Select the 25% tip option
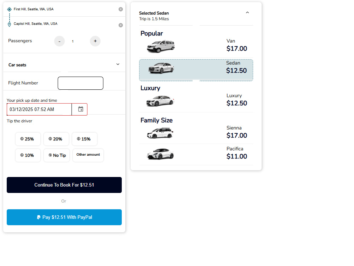Screen dimensions: 354x266 click(x=28, y=139)
